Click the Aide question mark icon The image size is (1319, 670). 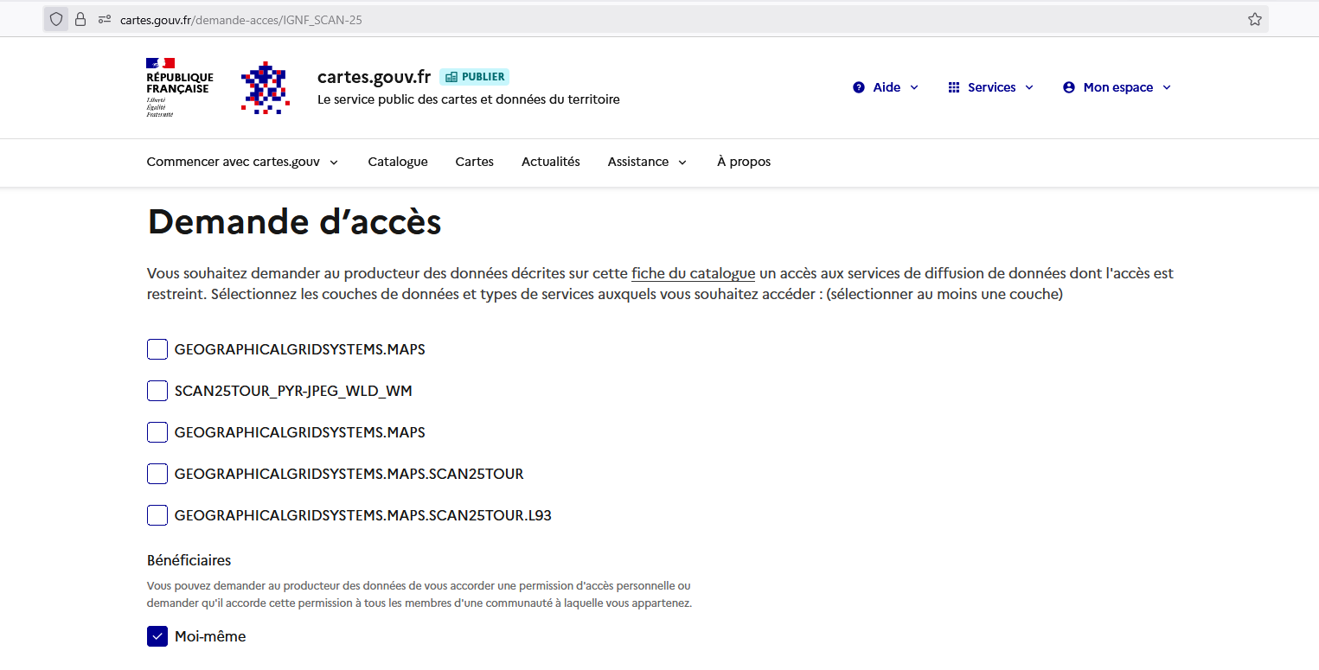859,86
